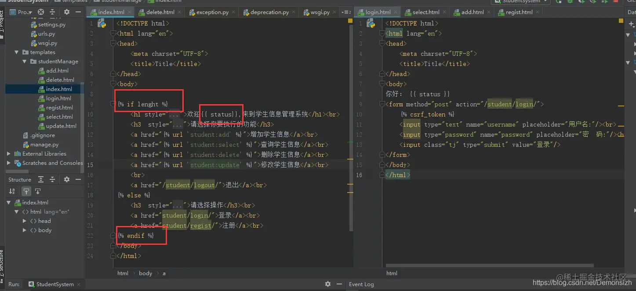Screen dimensions: 636x291
Task: Click the yellow inspection marker of index.html
Action: coord(350,21)
